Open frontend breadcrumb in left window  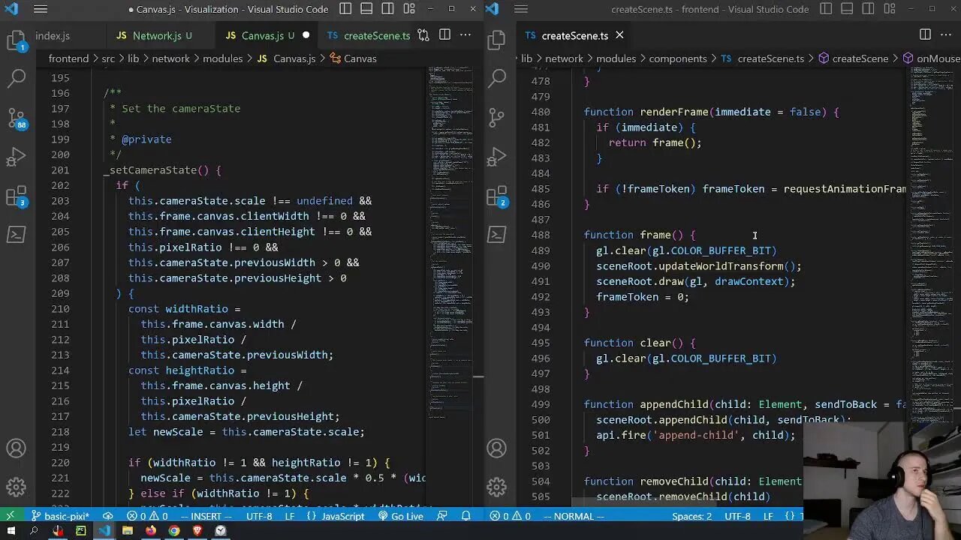point(68,58)
